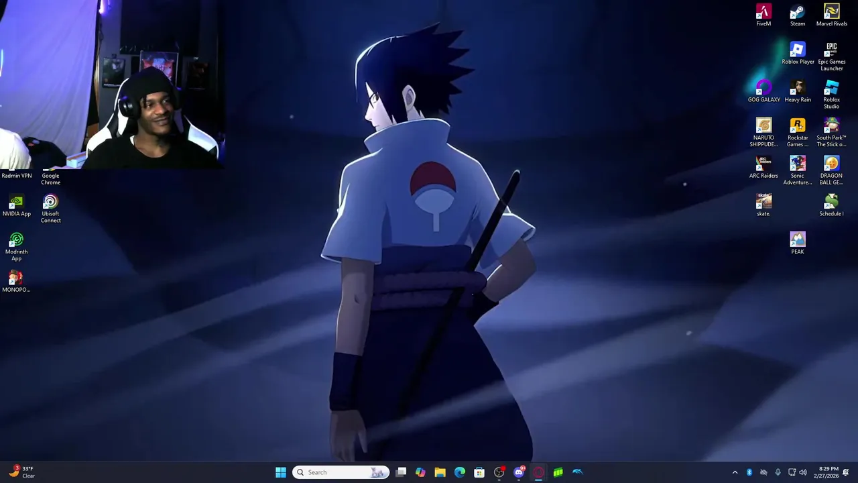Open the weather widget showing 33° Clear
The width and height of the screenshot is (858, 483).
(x=21, y=472)
